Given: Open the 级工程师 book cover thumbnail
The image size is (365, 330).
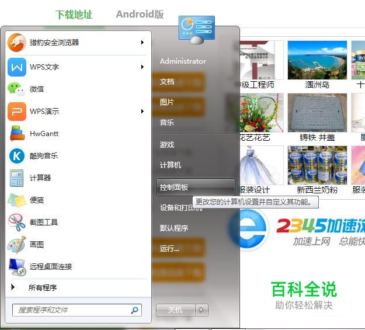Looking at the screenshot, I should [x=262, y=60].
